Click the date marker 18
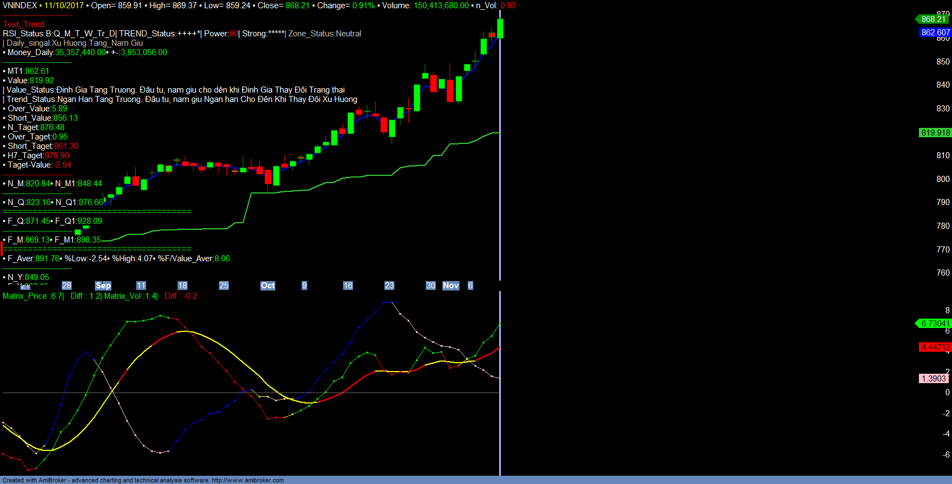 click(x=183, y=286)
